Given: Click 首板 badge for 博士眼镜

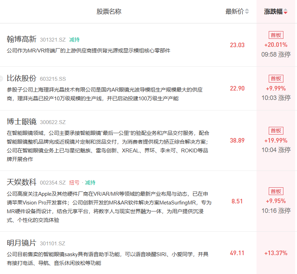Looking at the screenshot, I should click(276, 131).
